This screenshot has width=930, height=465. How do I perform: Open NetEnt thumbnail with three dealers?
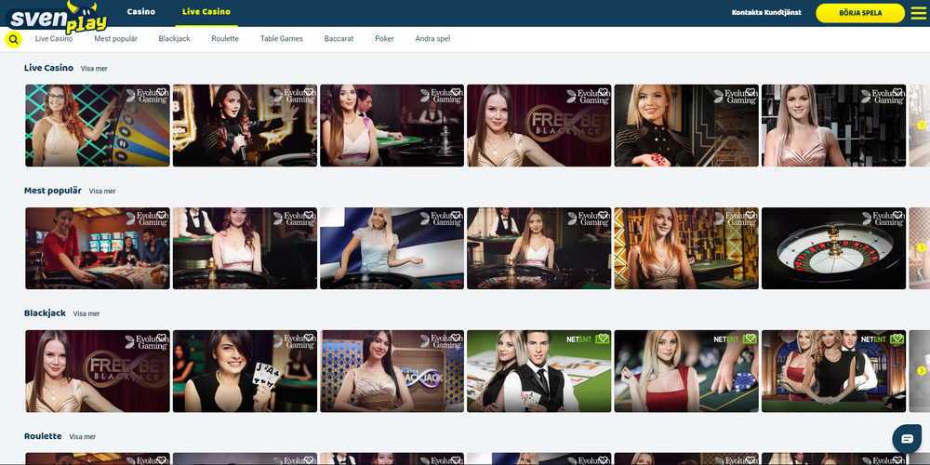(834, 371)
